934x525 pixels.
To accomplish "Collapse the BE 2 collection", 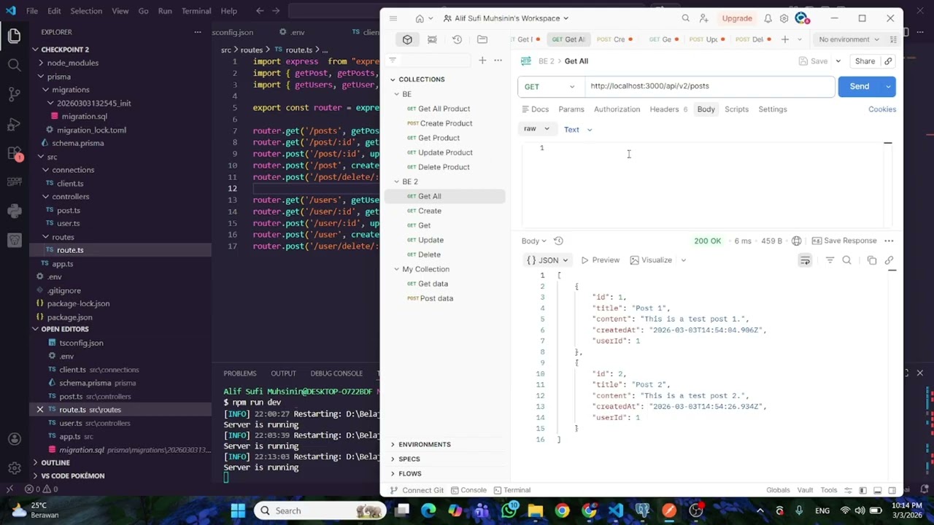I will [x=397, y=182].
